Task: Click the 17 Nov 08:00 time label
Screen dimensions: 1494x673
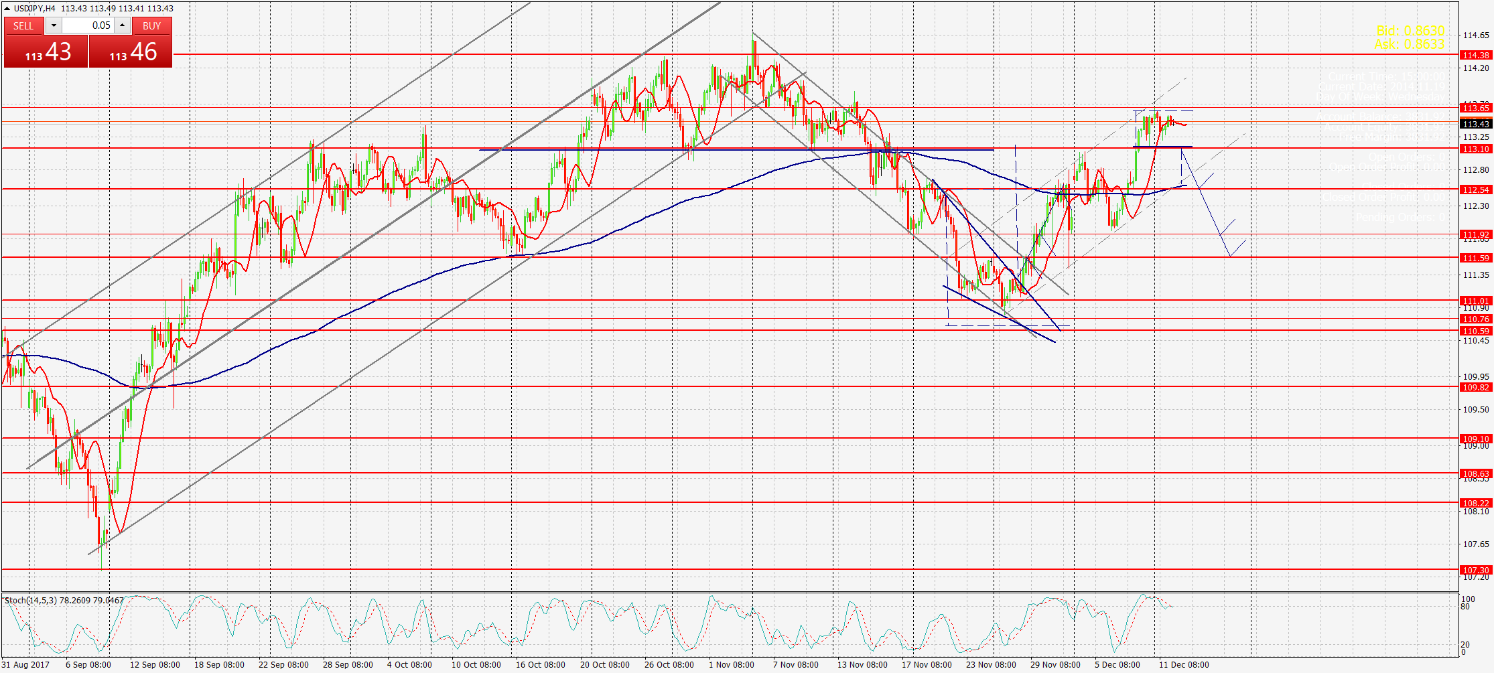Action: click(x=927, y=665)
